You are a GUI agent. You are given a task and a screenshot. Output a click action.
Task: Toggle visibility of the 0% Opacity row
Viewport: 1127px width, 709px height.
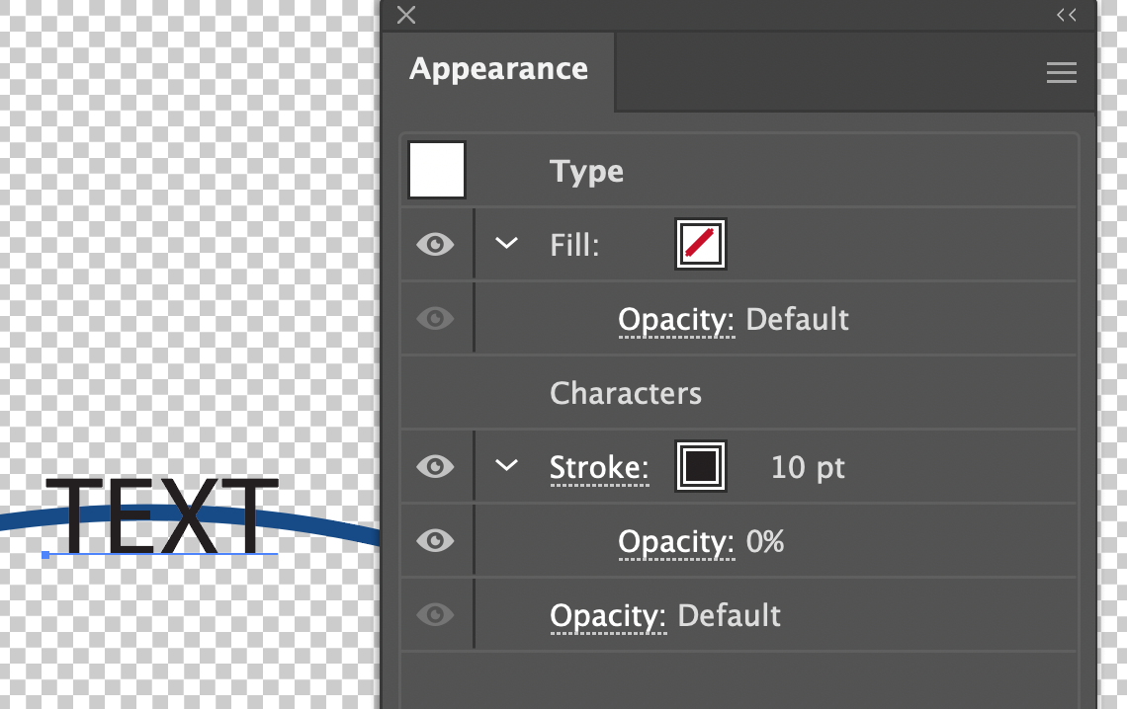click(435, 540)
